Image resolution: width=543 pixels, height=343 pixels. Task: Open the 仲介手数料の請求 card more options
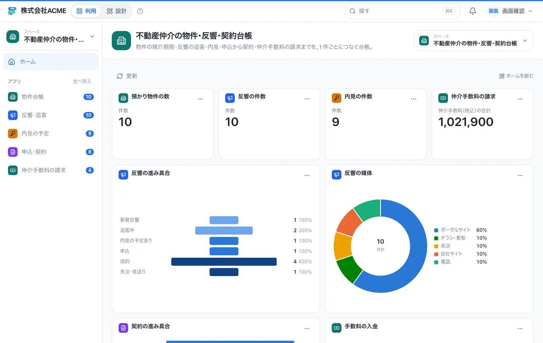coord(520,99)
